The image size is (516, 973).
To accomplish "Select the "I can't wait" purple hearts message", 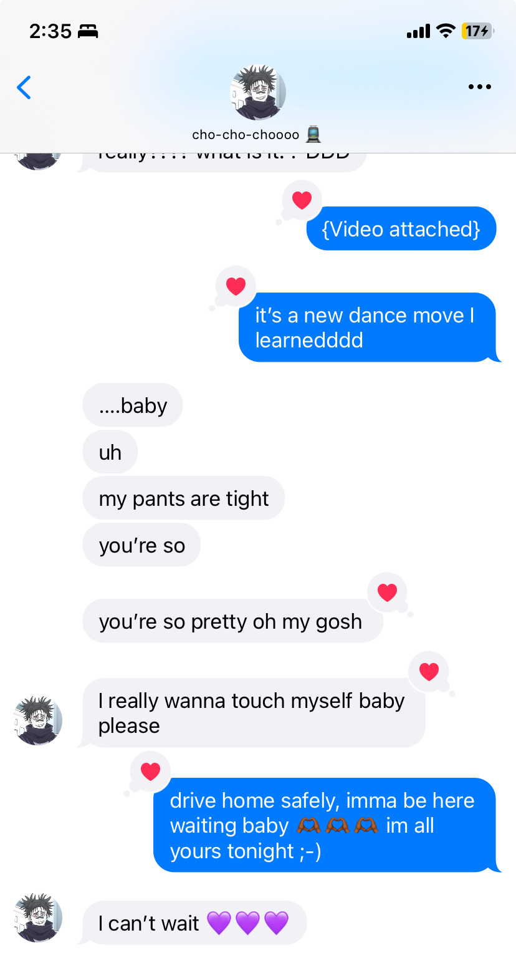I will pos(194,923).
